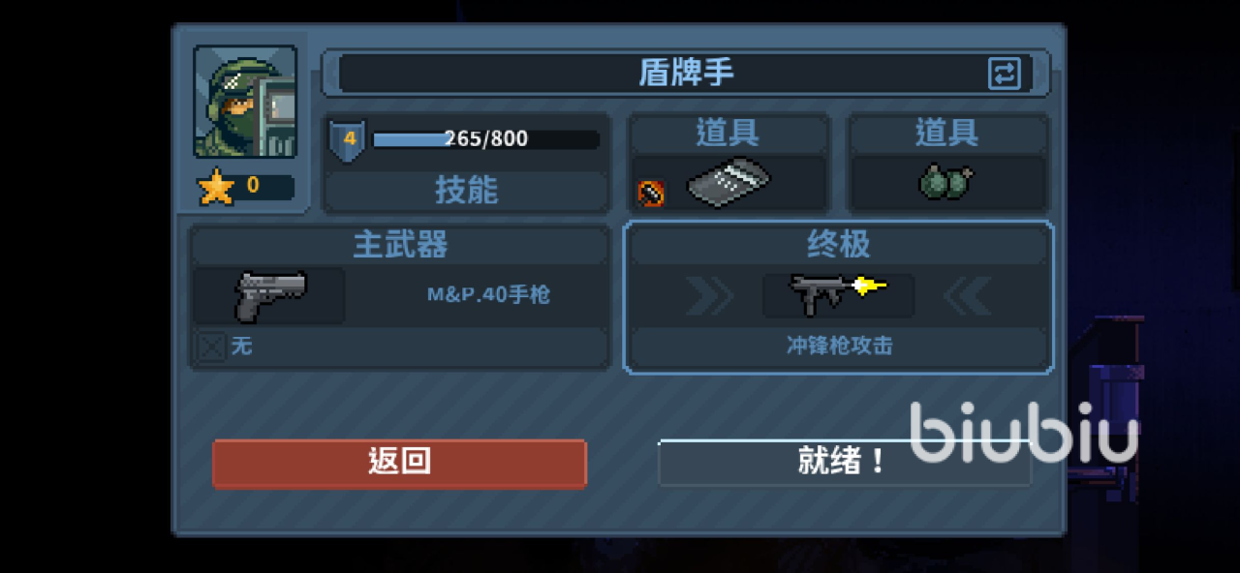Select the armor plate item icon
Viewport: 1240px width, 573px height.
[728, 183]
